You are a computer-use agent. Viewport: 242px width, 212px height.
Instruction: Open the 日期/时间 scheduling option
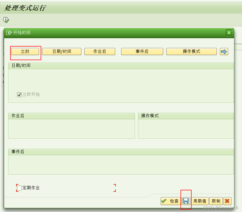61,51
